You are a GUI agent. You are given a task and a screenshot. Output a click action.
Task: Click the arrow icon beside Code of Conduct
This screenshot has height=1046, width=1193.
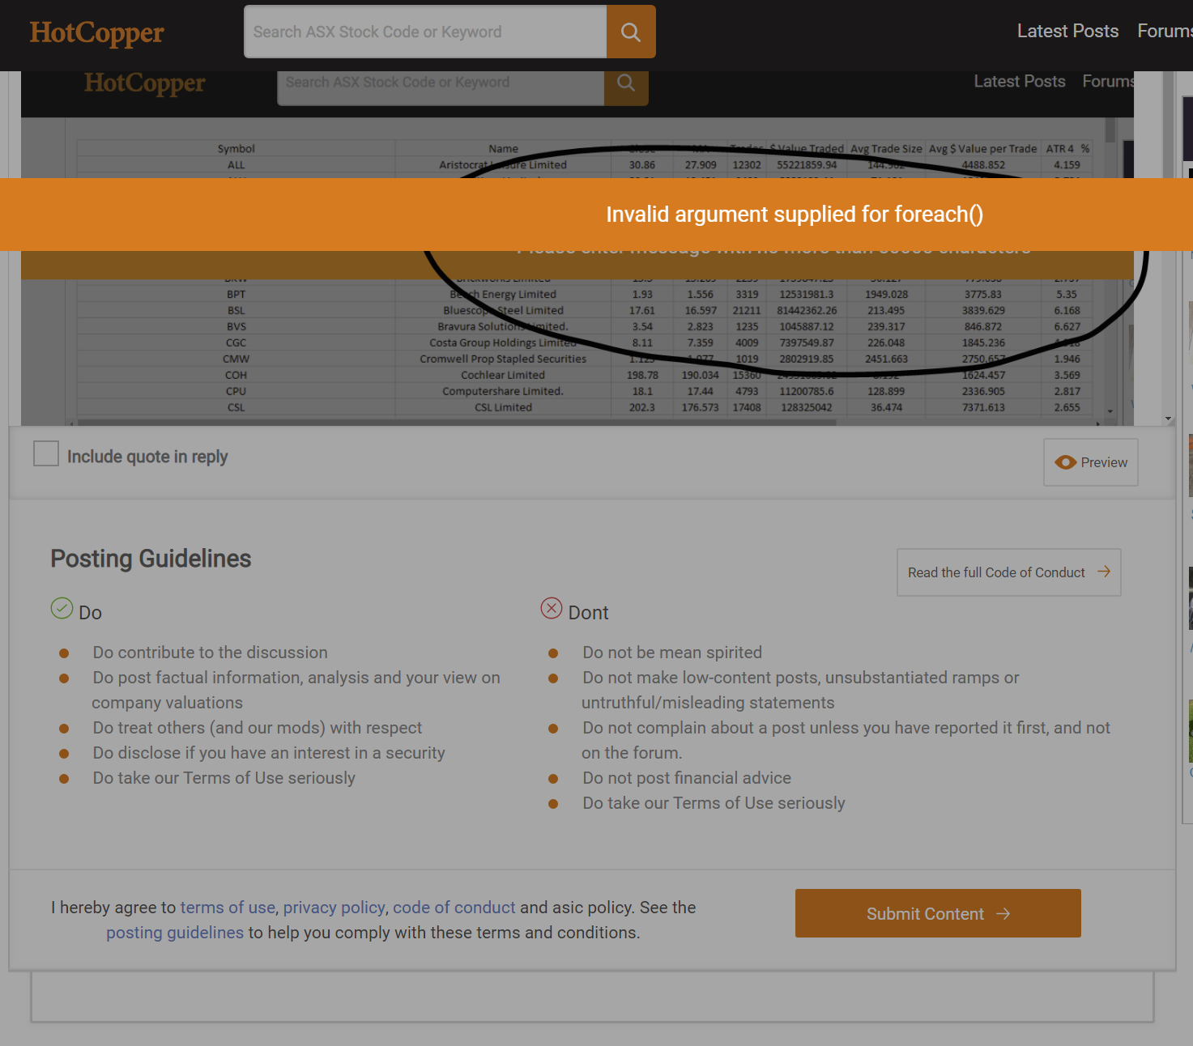click(1104, 572)
